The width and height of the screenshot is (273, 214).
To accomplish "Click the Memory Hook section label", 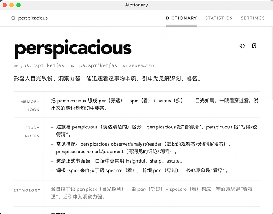I will pyautogui.click(x=30, y=106).
